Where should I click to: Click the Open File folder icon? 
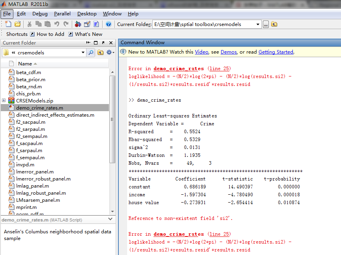tap(17, 24)
